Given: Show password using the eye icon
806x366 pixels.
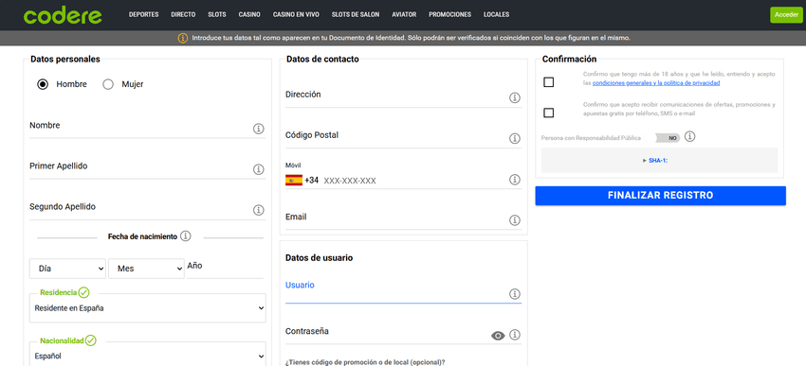Looking at the screenshot, I should pyautogui.click(x=498, y=336).
